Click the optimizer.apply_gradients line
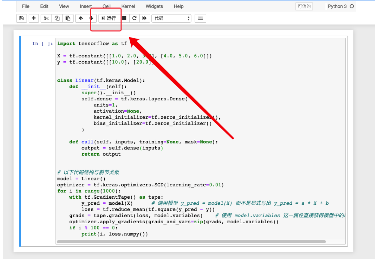The height and width of the screenshot is (259, 375). [x=174, y=222]
